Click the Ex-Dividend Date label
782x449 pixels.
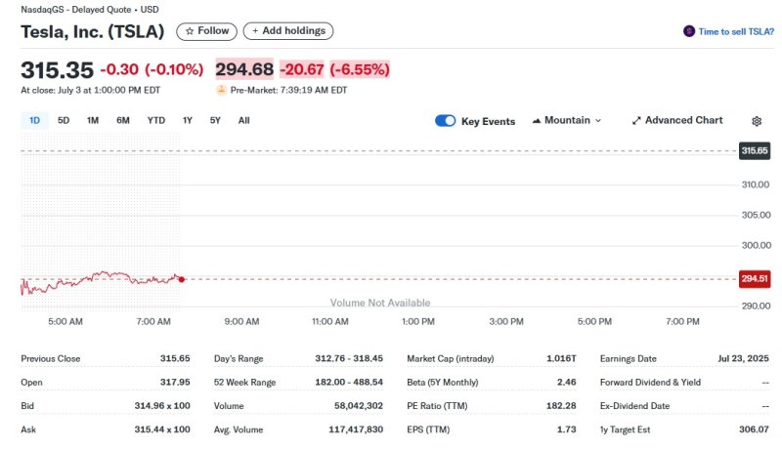(x=634, y=406)
